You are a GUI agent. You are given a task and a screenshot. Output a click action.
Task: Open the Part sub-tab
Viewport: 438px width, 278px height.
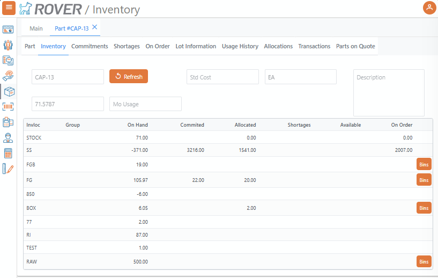coord(30,47)
